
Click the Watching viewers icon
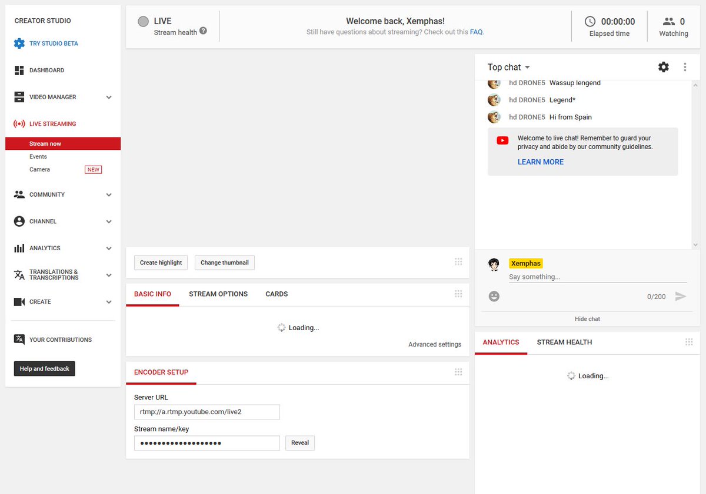[669, 21]
